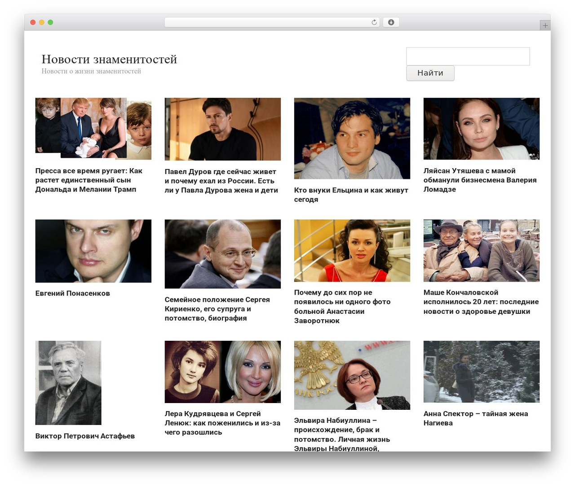
Task: Click the yellow minimize window button
Action: [41, 22]
